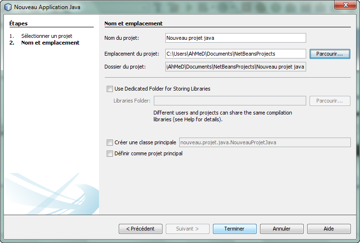Go back with the Précédent button
This screenshot has height=243, width=360.
pos(140,229)
